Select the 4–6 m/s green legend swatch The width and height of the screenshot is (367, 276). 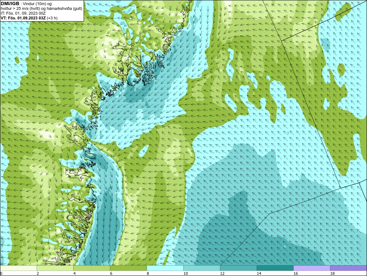coord(92,268)
